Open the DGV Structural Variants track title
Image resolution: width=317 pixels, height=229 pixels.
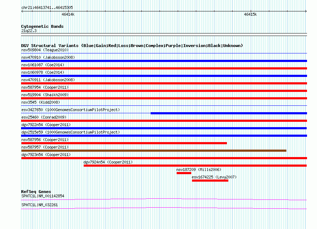point(132,46)
